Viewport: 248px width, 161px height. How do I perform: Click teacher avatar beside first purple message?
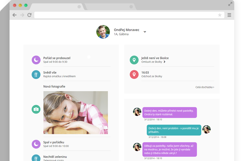point(137,112)
